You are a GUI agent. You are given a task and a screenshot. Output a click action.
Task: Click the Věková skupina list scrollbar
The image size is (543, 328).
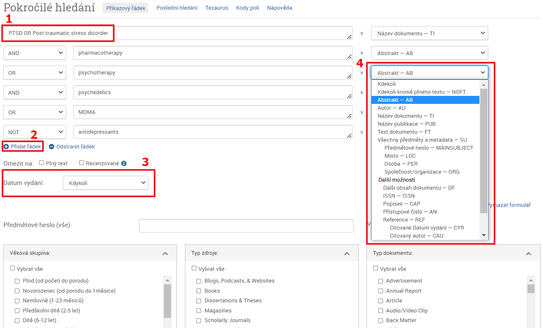click(167, 301)
